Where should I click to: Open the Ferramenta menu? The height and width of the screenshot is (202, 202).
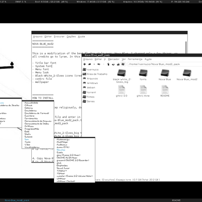click(x=135, y=59)
